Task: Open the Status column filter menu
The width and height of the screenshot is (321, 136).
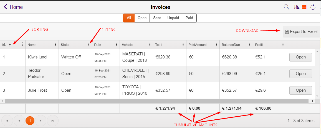Action: coord(89,45)
